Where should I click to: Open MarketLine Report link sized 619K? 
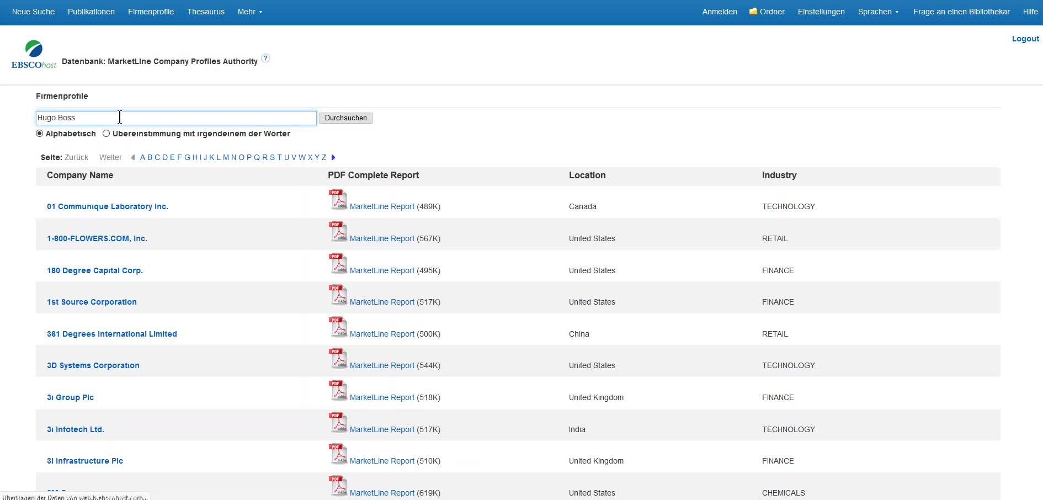tap(382, 493)
